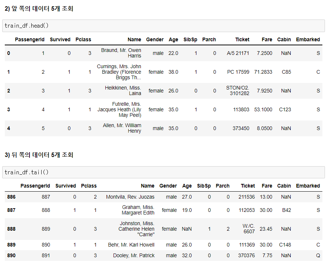Viewport: 329px width, 269px height.
Task: Click the cabin value 'C85'
Action: (286, 72)
